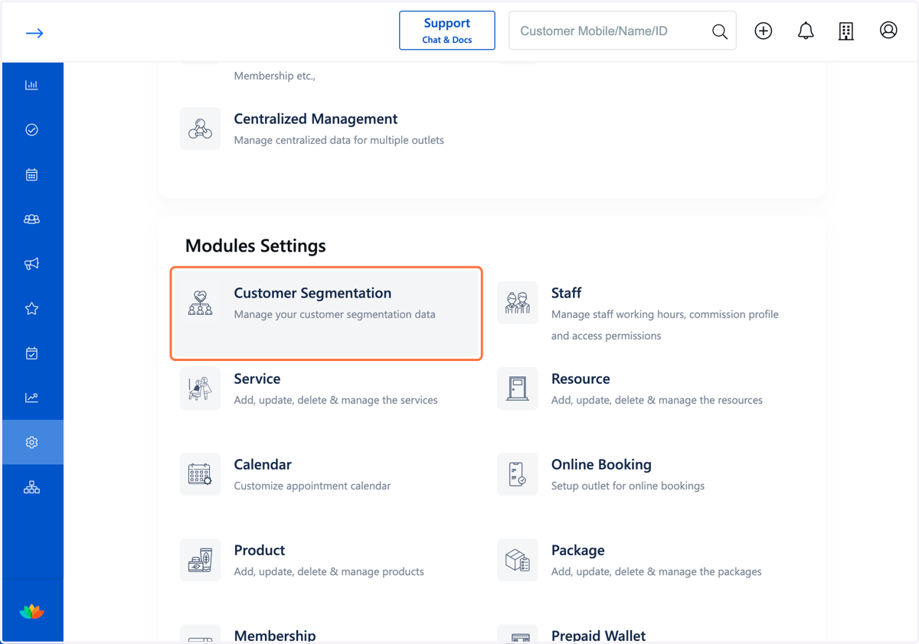The width and height of the screenshot is (919, 644).
Task: Click the Product icon
Action: click(x=200, y=560)
